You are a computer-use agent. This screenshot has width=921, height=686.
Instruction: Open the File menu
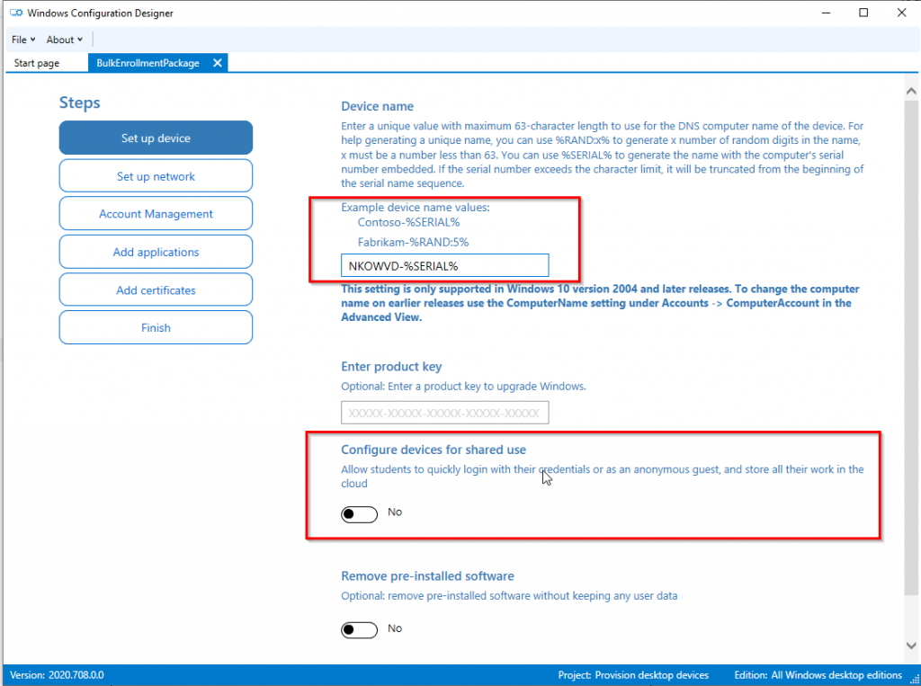coord(22,40)
